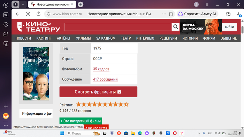Reload the page with the refresh icon

point(38,14)
